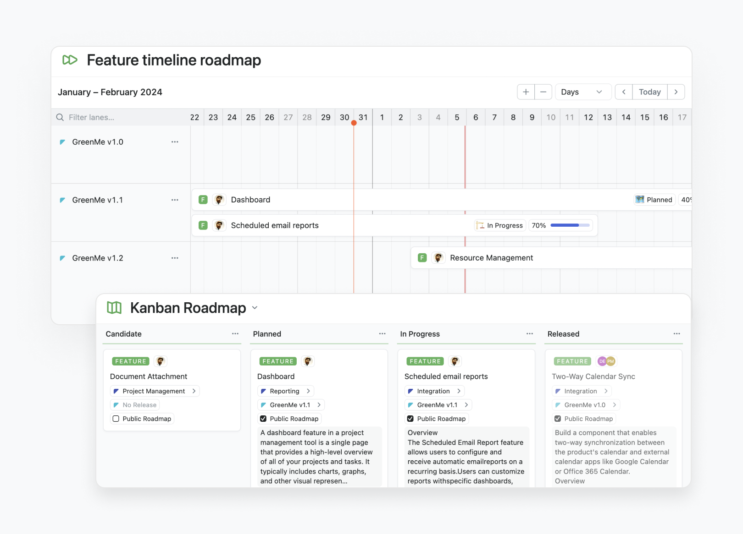Open the Days timescale dropdown
The image size is (743, 534).
point(582,92)
